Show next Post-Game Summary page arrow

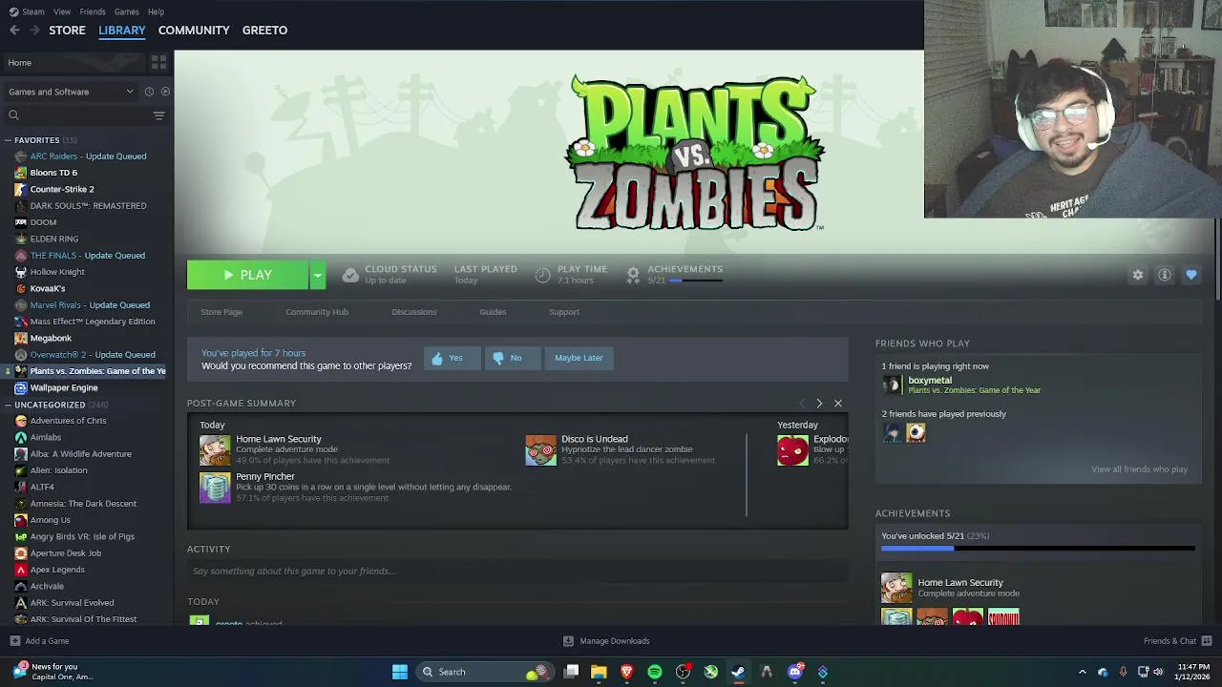pos(819,404)
